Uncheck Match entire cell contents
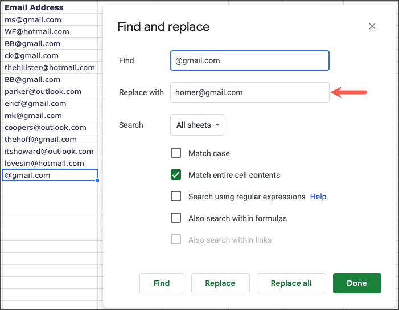The image size is (399, 310). [x=176, y=175]
